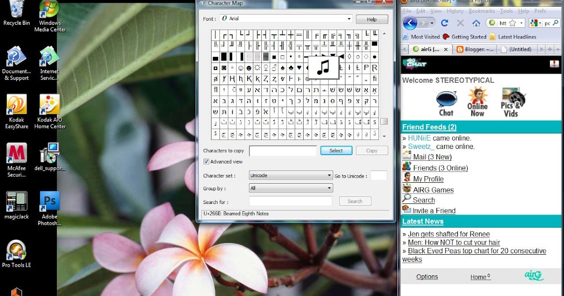Pick the sun symbol in the grid

(x=257, y=68)
